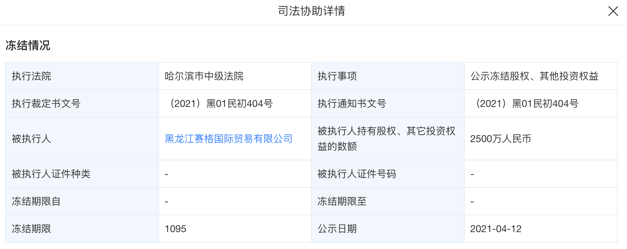Open the 黑龙江赛格国际贸易有限公司 company link
This screenshot has height=249, width=627.
coord(229,139)
